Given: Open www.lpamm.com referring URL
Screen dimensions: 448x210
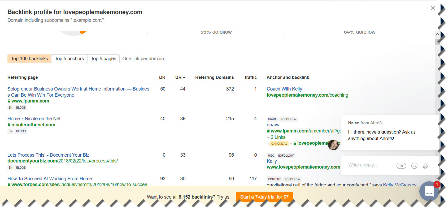Looking at the screenshot, I should click(30, 101).
